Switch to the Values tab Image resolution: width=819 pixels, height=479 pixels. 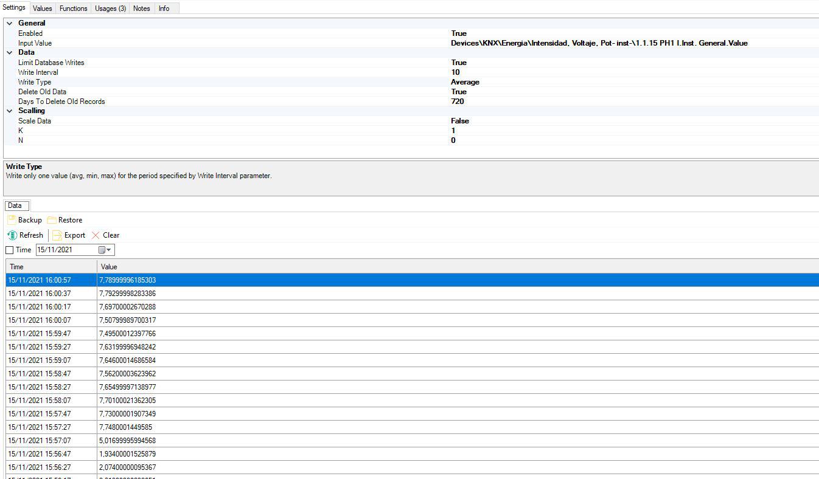42,9
